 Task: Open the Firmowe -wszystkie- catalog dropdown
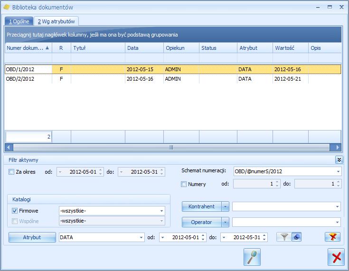coord(161,211)
